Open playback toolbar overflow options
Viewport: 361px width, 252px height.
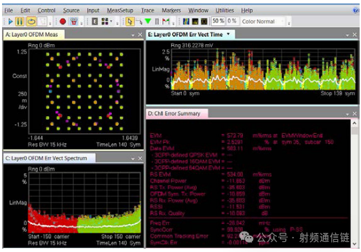[x=50, y=23]
